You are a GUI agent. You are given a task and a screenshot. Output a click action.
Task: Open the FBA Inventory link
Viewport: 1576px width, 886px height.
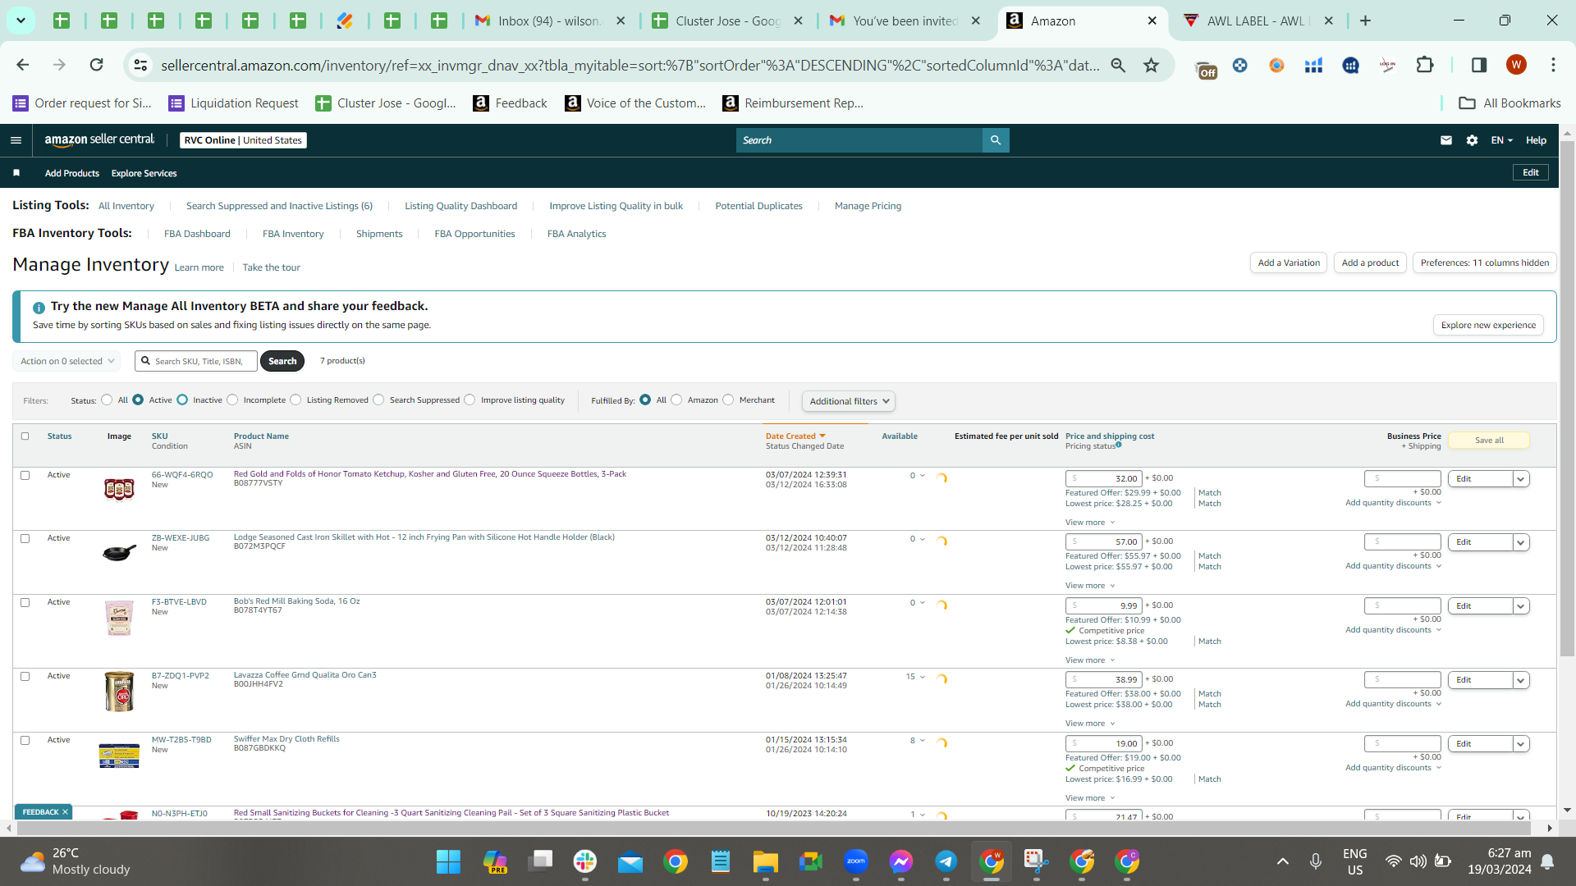(x=293, y=234)
